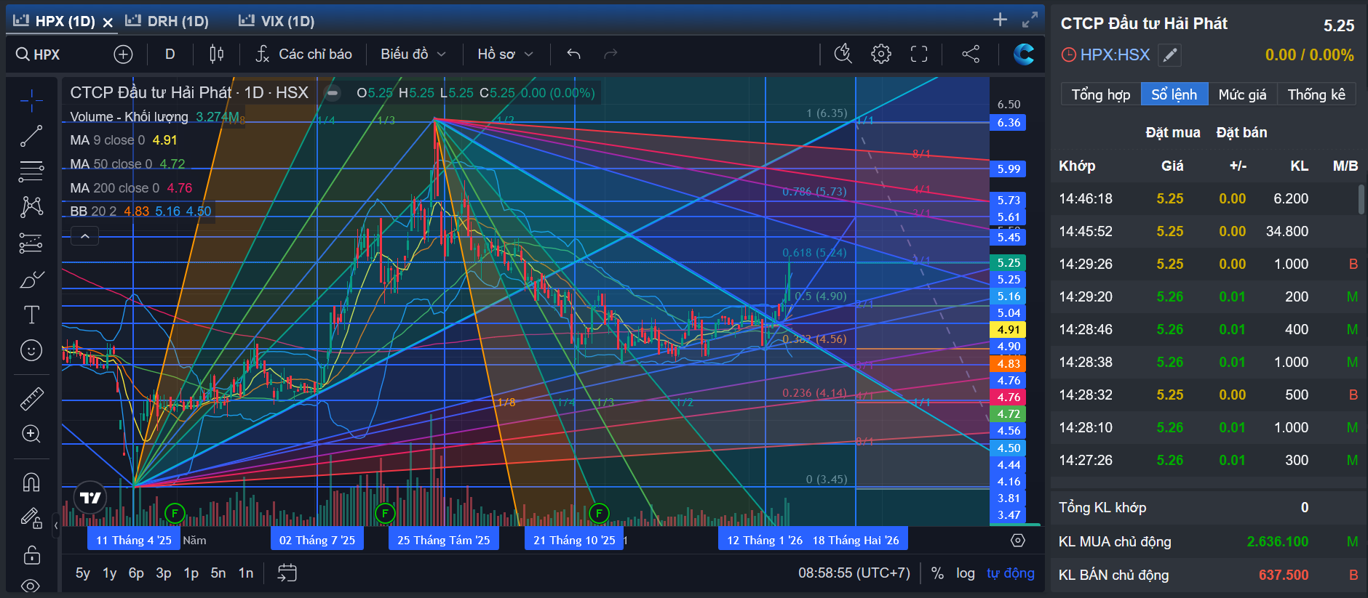Select the Sổ lệnh tab
The width and height of the screenshot is (1368, 598).
[1174, 94]
